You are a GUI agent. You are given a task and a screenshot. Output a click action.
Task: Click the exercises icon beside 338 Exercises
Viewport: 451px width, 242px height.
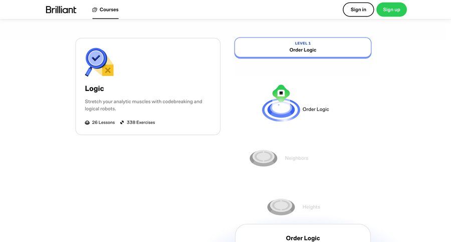tap(122, 122)
